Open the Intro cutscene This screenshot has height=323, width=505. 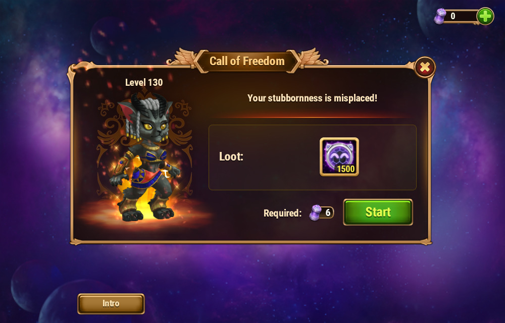111,303
